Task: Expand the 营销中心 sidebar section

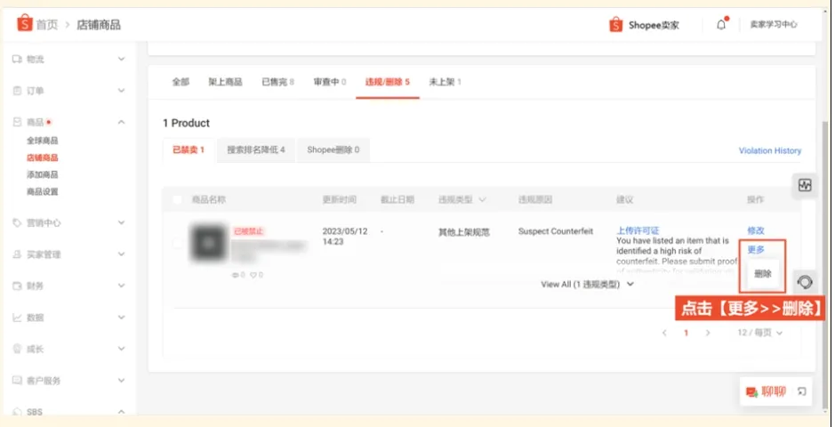Action: tap(122, 222)
